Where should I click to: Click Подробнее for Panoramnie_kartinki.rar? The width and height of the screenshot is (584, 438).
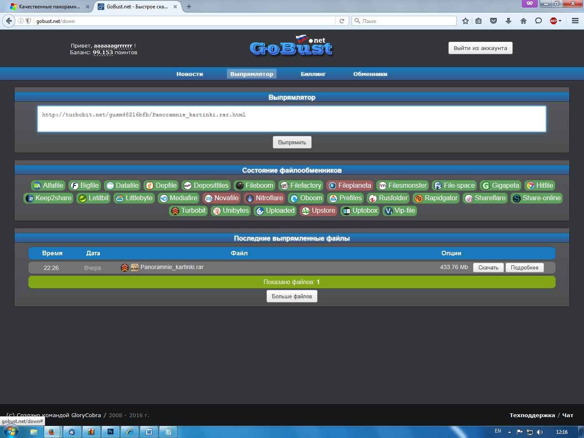click(524, 268)
